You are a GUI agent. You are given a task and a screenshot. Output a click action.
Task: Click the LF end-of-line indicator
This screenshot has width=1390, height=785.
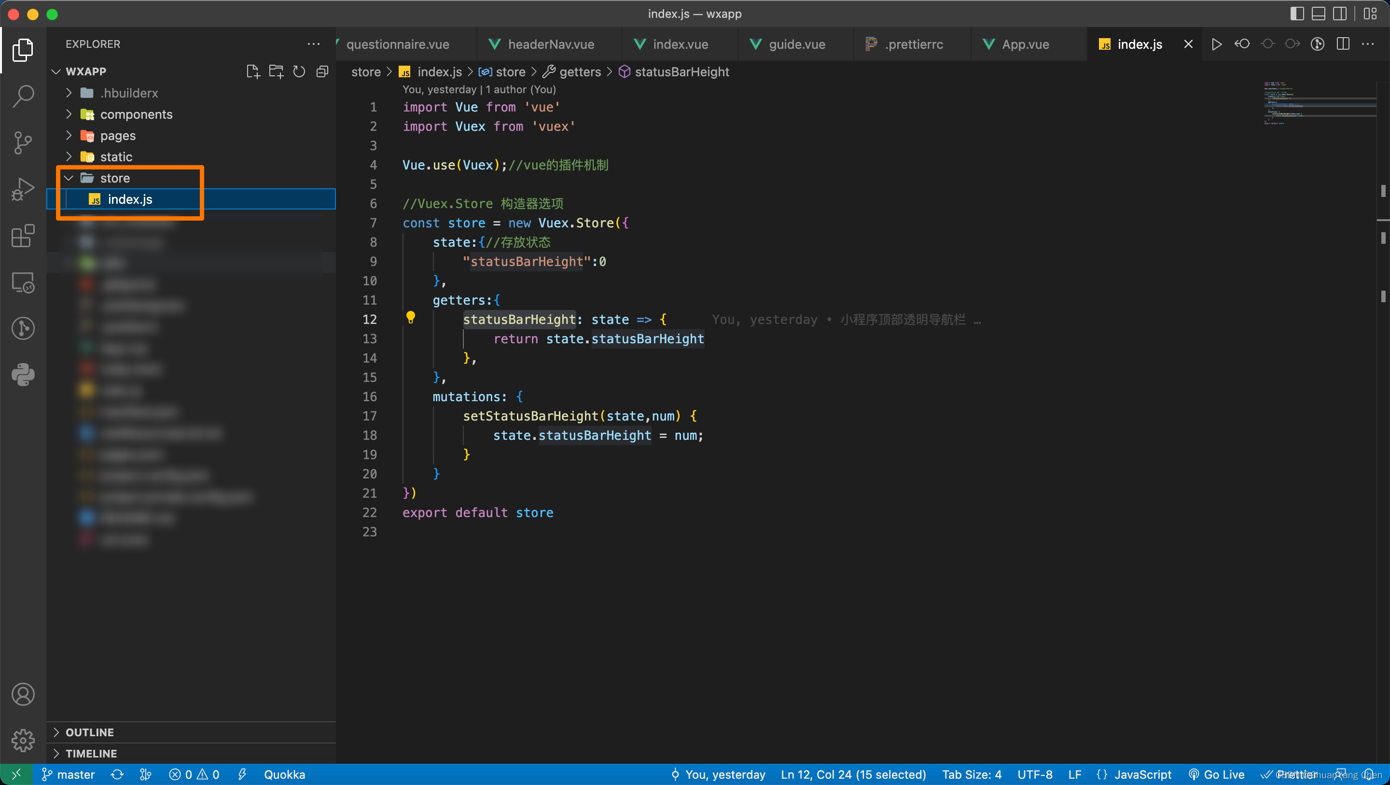(x=1074, y=774)
